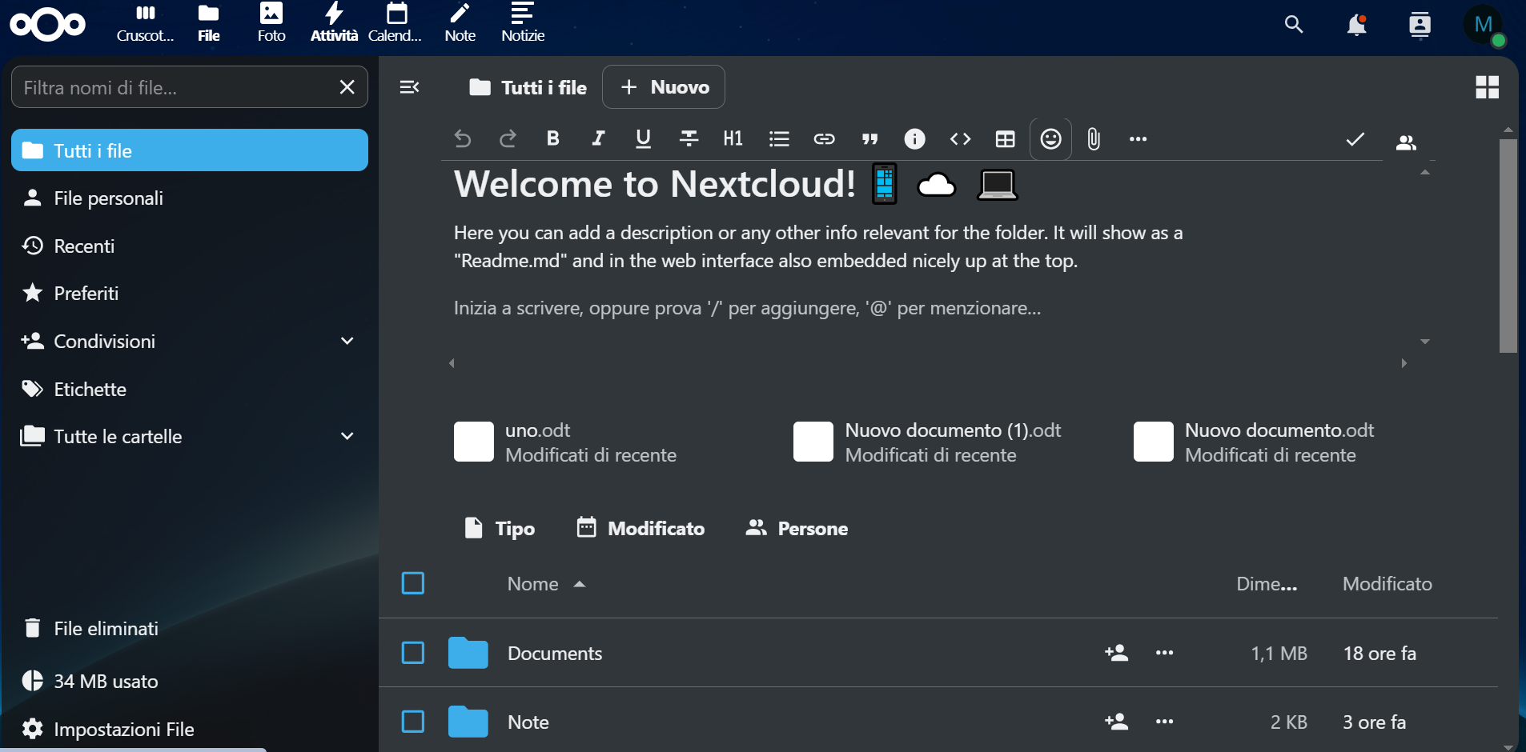The width and height of the screenshot is (1526, 752).
Task: Open the Tipo filter
Action: tap(500, 528)
